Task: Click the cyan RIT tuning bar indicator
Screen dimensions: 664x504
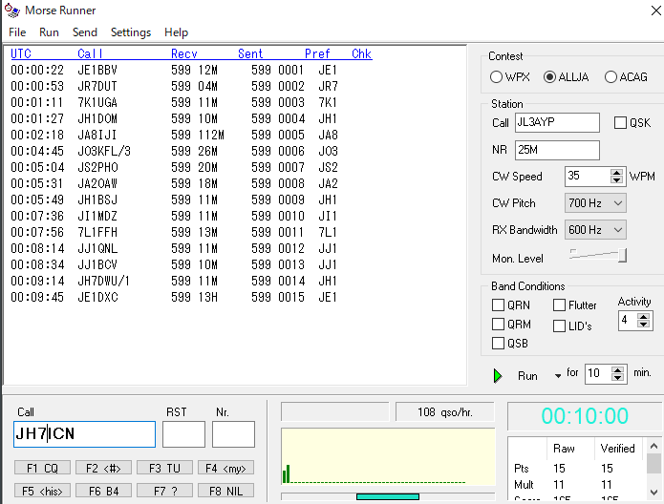Action: pos(388,496)
